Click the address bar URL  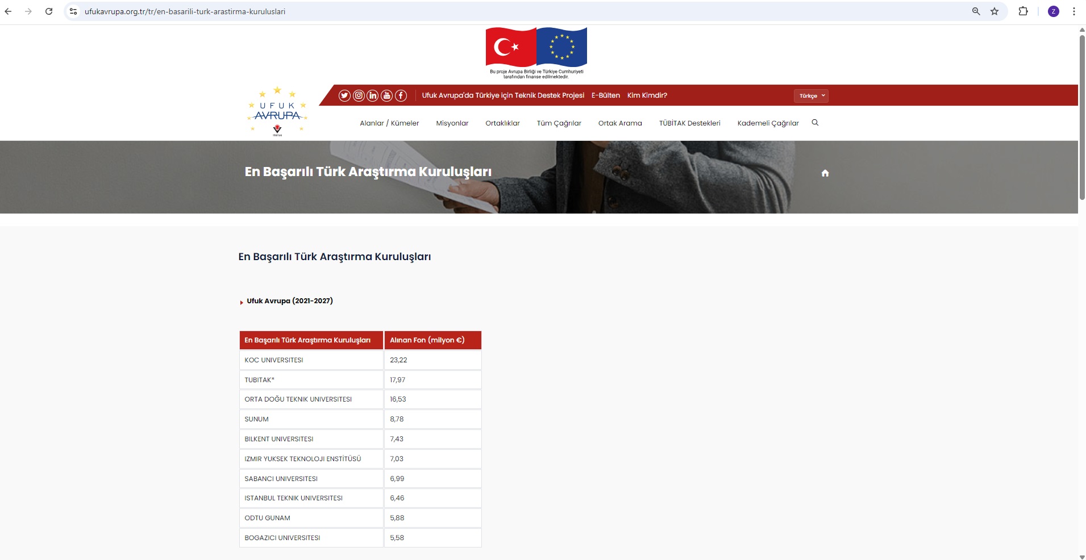[x=185, y=11]
